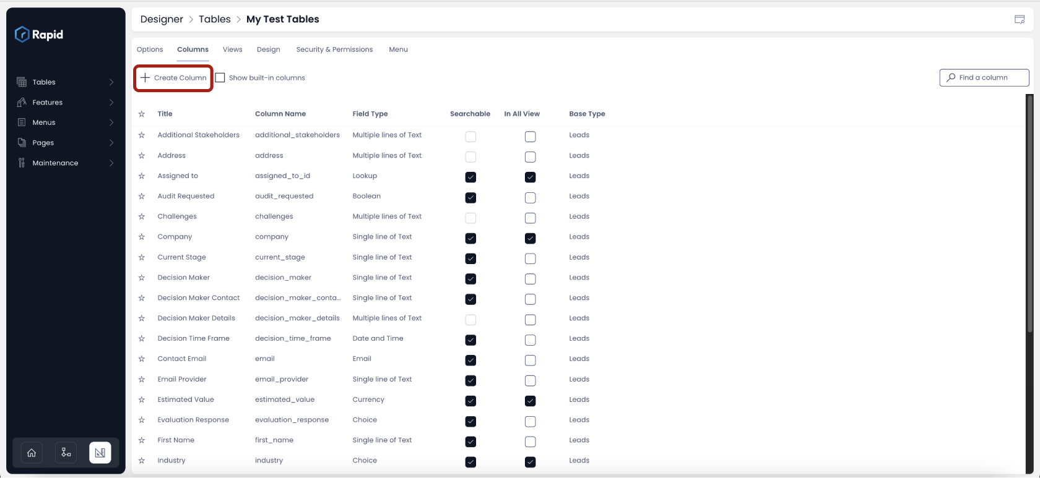Click the Decision Maker Contact title
This screenshot has width=1040, height=478.
[x=199, y=298]
